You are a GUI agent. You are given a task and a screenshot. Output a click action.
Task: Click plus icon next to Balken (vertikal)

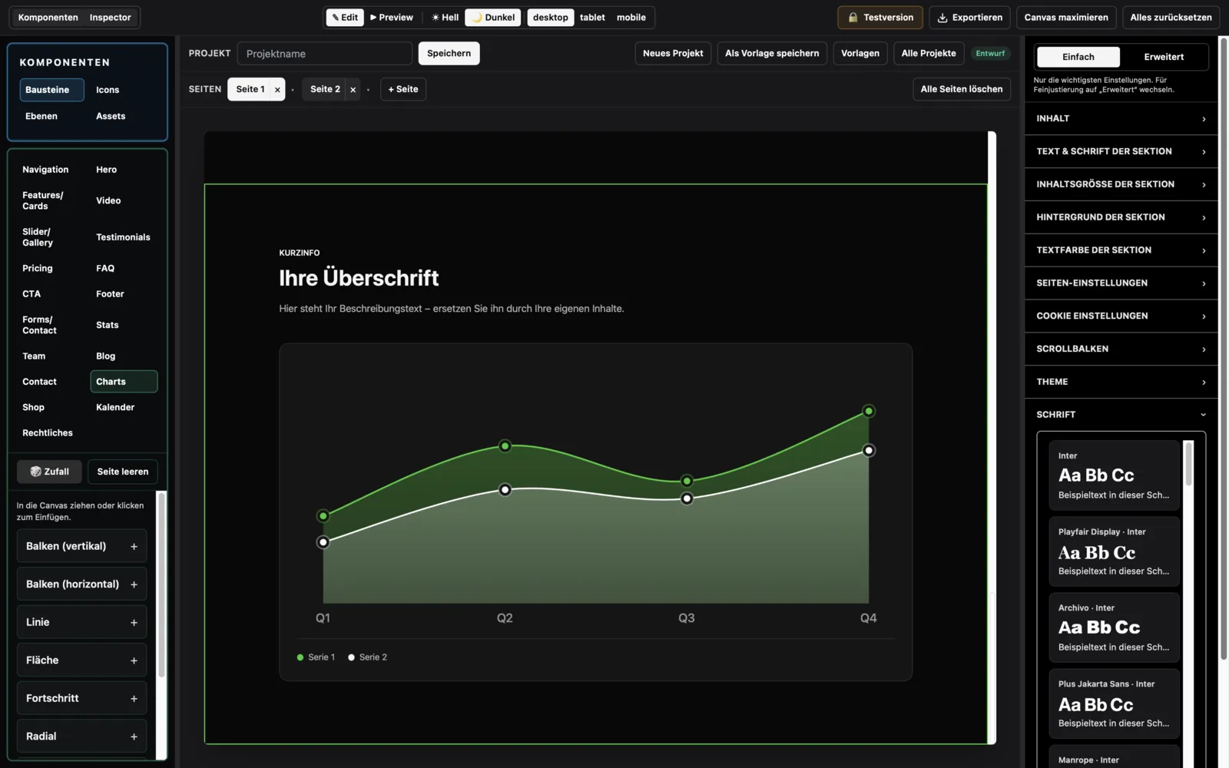tap(134, 547)
